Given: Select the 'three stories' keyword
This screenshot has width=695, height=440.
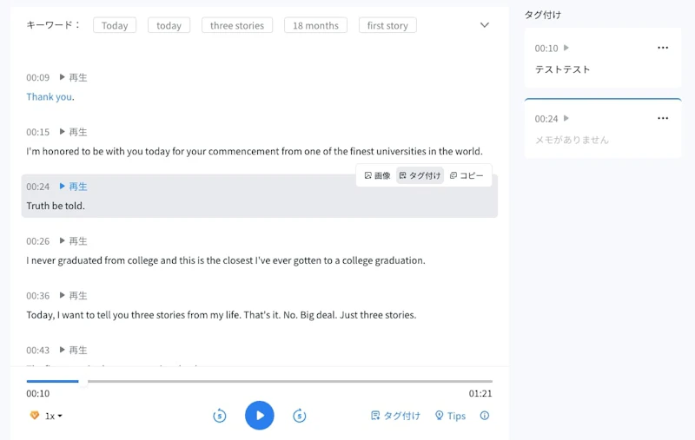Looking at the screenshot, I should (x=236, y=25).
